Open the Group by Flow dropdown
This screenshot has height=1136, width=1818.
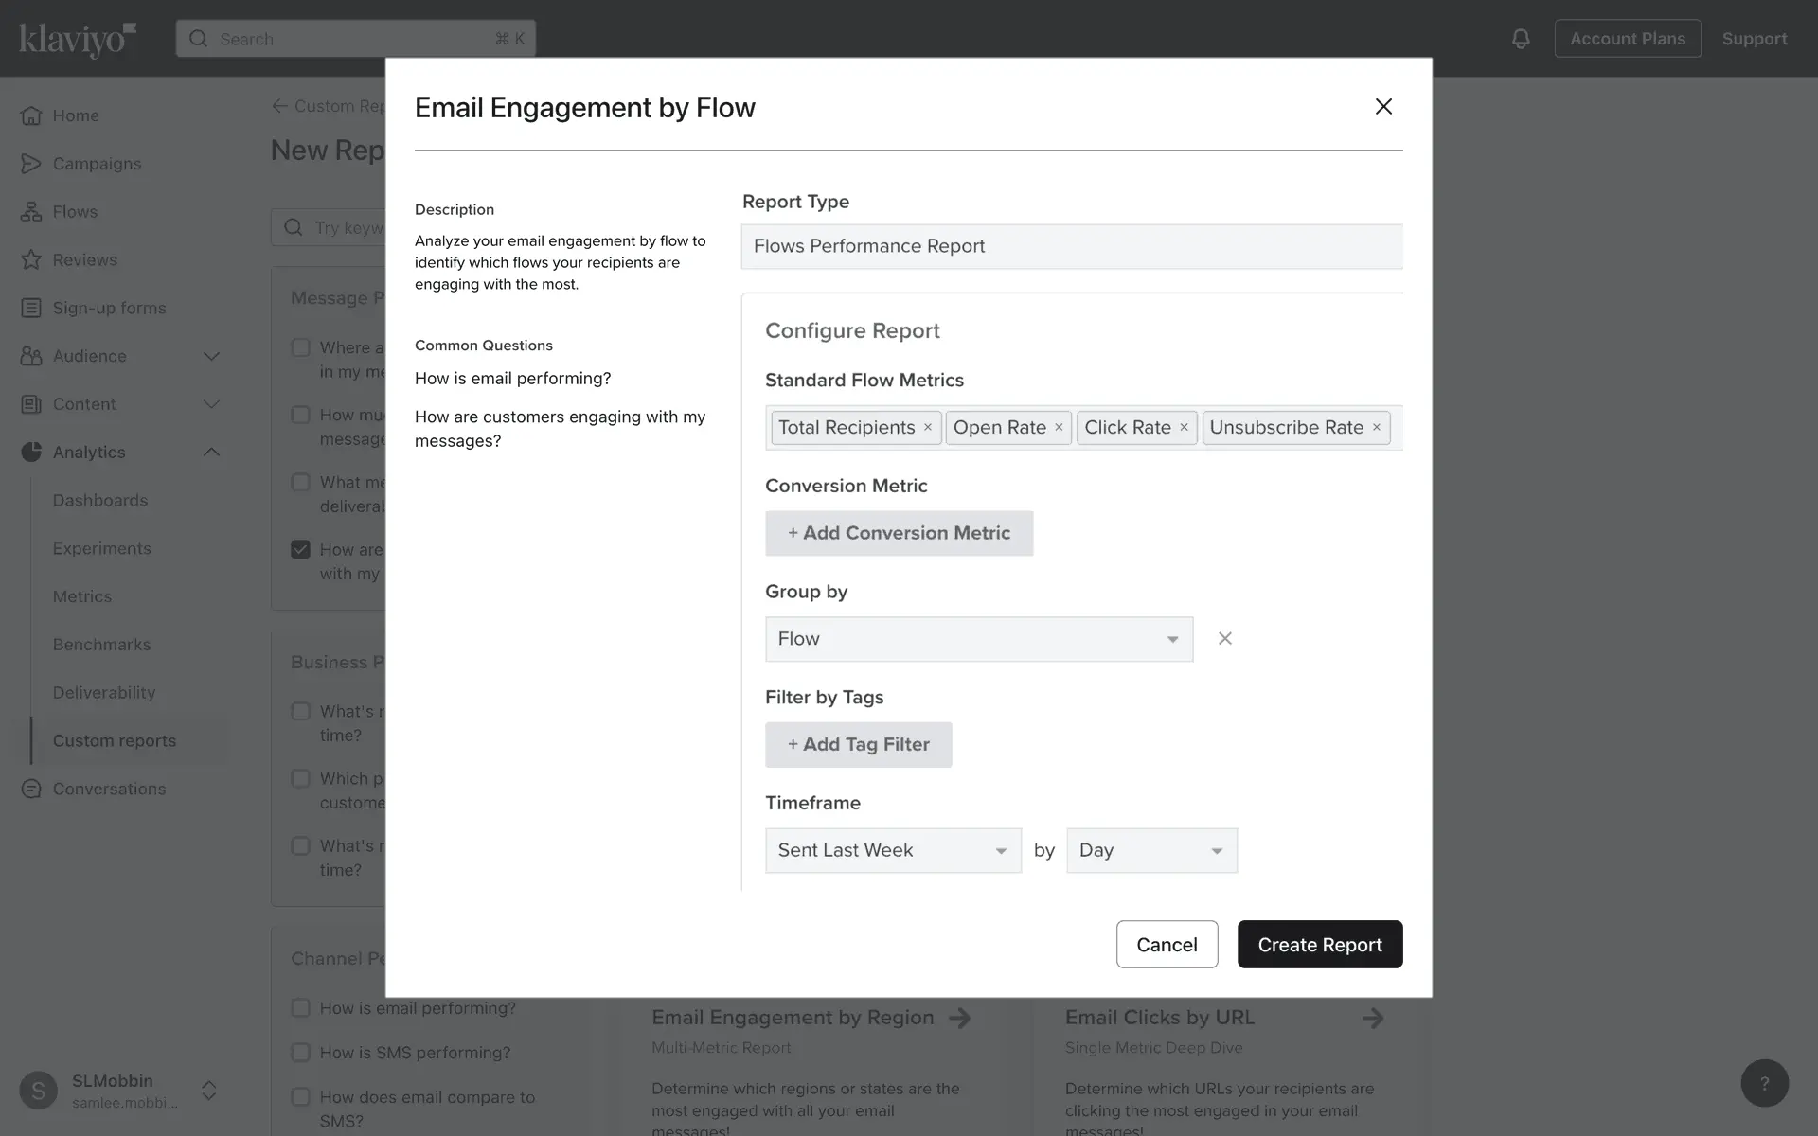coord(978,639)
